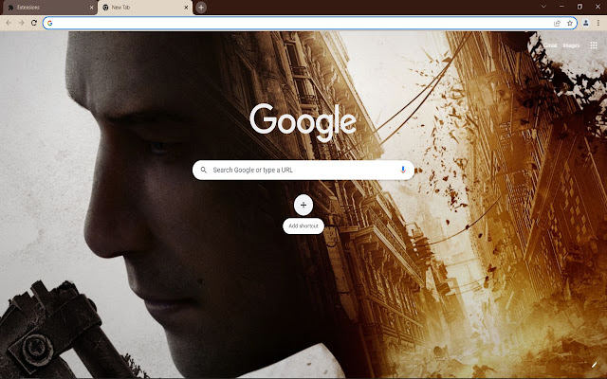Reload the current page

pos(34,23)
